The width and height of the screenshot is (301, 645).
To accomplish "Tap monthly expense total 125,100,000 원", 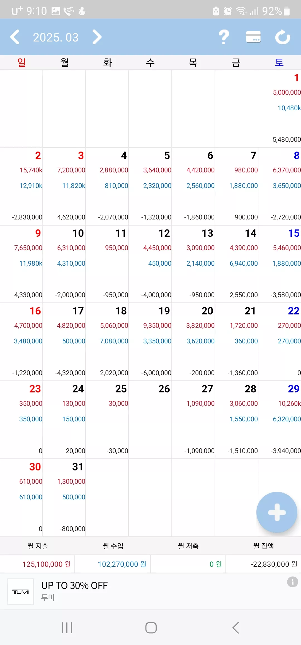I will (47, 564).
